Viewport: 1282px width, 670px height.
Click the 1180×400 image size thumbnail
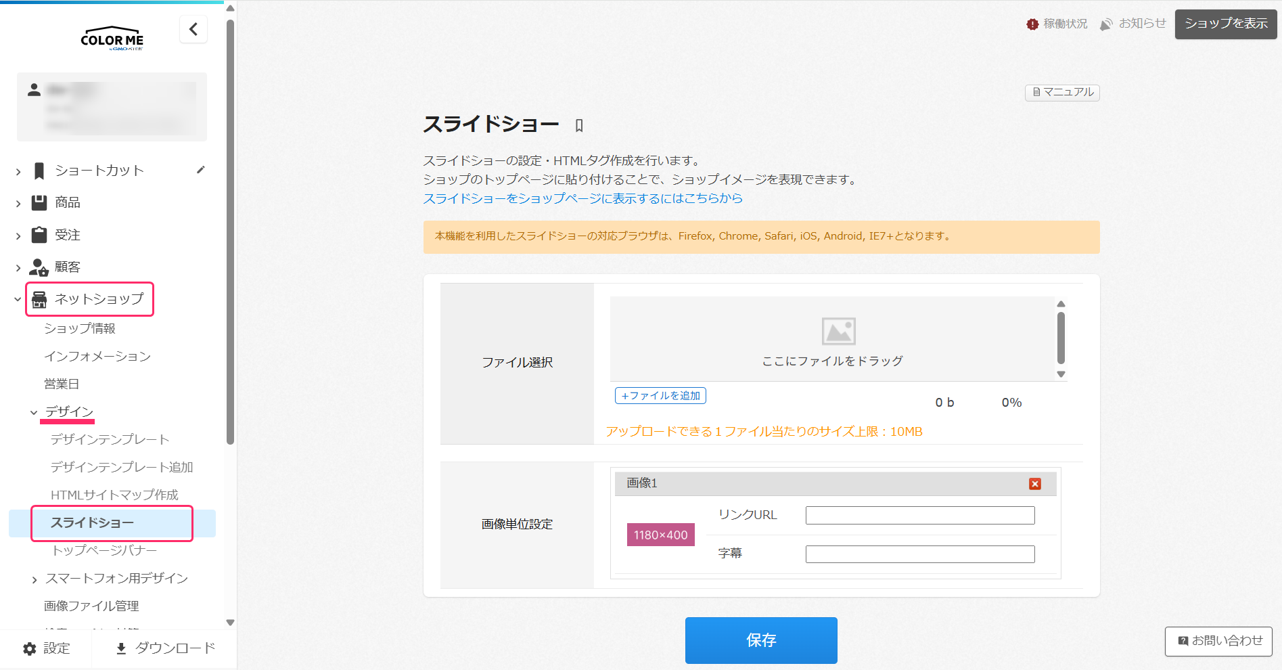pos(660,535)
